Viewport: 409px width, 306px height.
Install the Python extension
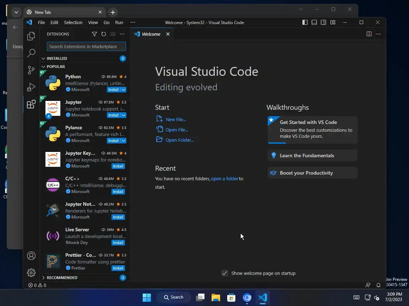(114, 90)
